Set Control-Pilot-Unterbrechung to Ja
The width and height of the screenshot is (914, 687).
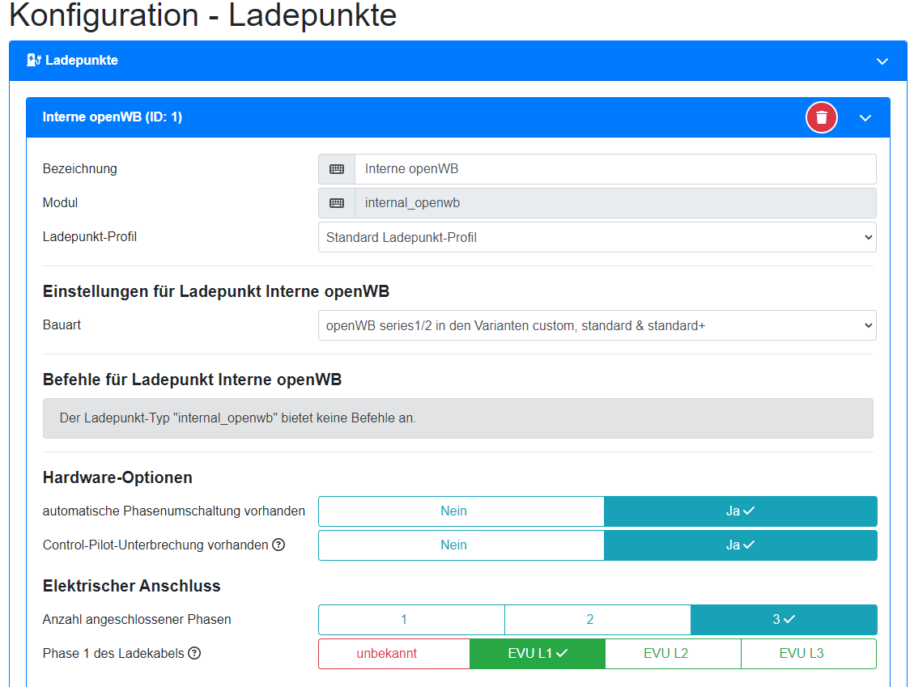pos(740,545)
